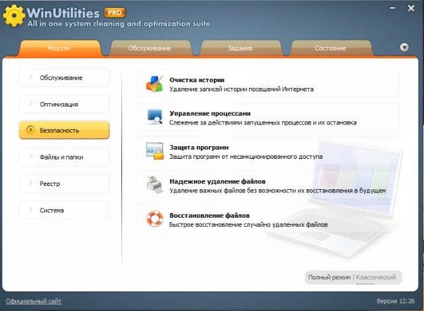The width and height of the screenshot is (424, 311).
Task: Click description Удаление важных файлов без возможности восстановления
Action: pyautogui.click(x=278, y=191)
